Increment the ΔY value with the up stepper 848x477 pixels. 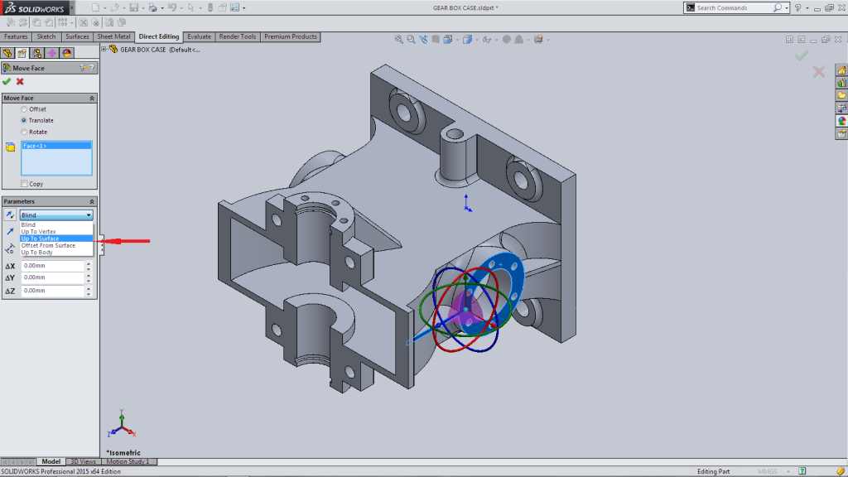pos(89,276)
